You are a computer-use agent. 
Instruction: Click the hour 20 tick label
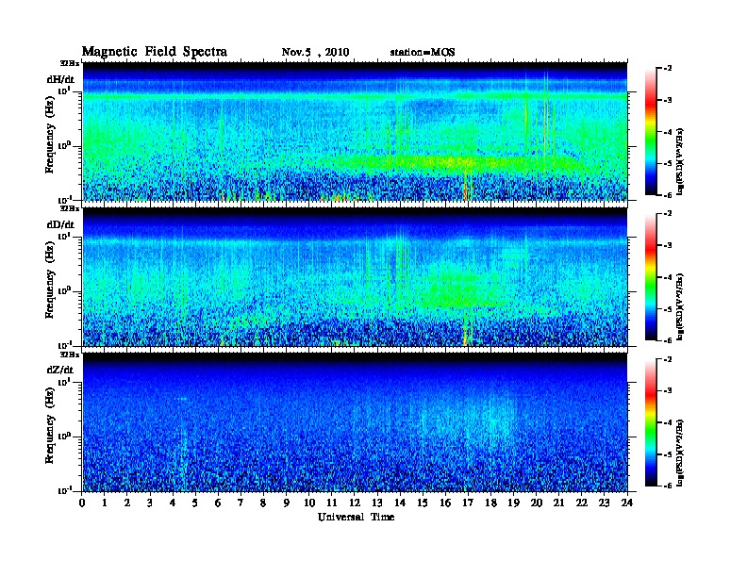(x=537, y=503)
